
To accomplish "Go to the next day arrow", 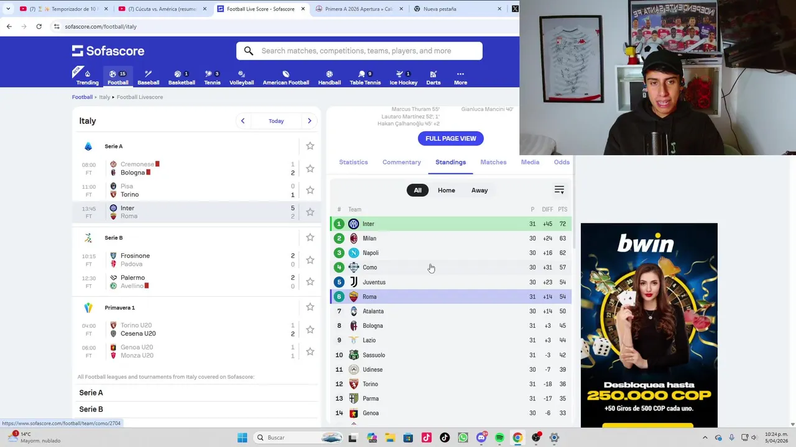I will [x=309, y=121].
